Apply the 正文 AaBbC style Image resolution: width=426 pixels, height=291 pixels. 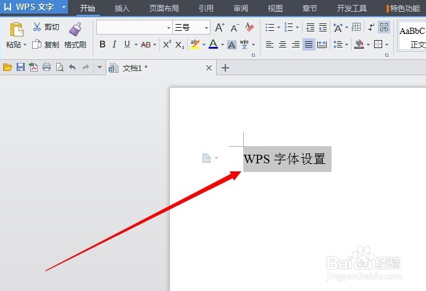pos(412,36)
